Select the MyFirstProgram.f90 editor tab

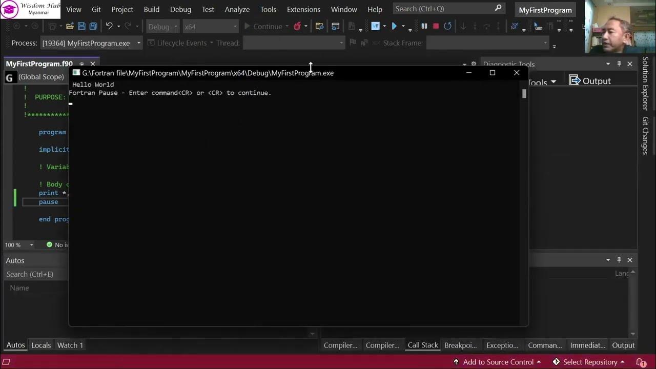coord(39,64)
